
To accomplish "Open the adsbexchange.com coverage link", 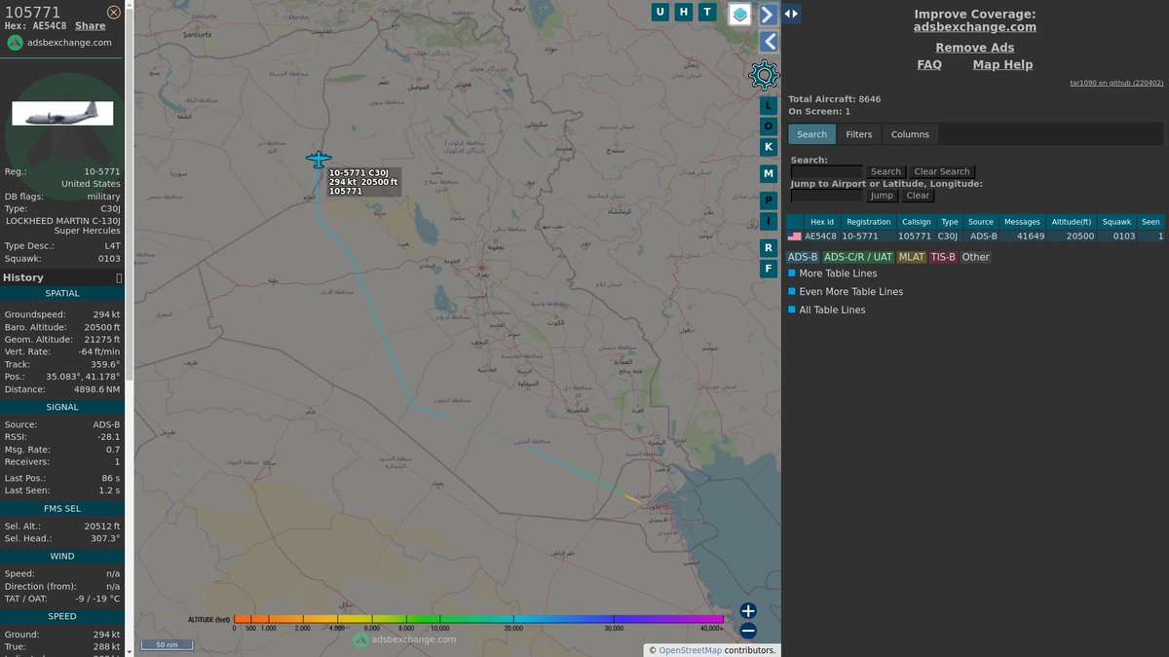I will (974, 27).
